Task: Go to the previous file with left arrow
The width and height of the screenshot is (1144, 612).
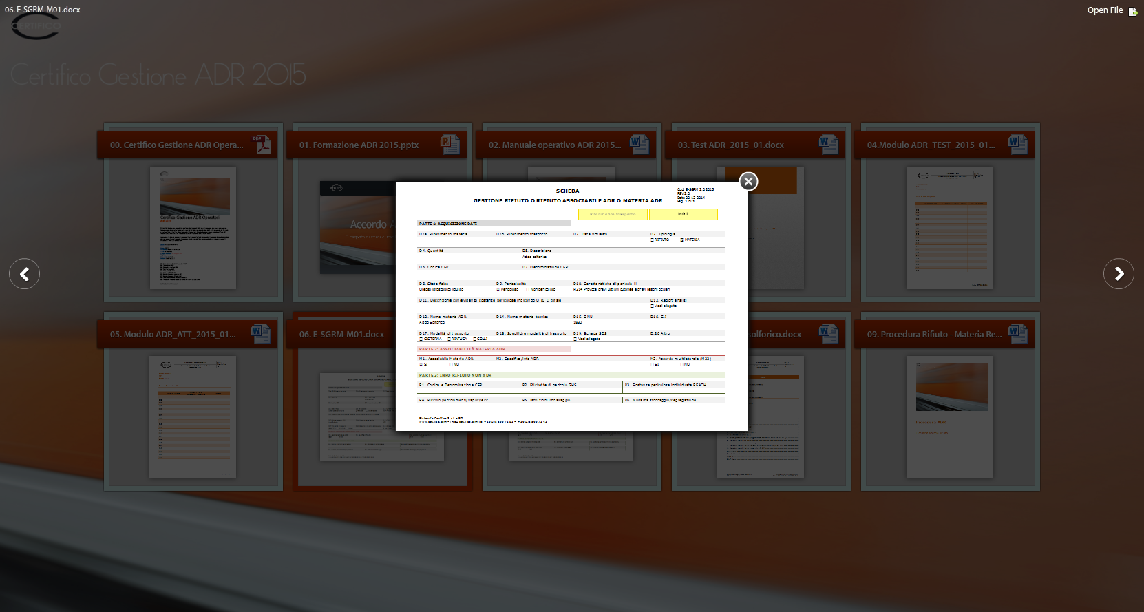Action: coord(24,274)
